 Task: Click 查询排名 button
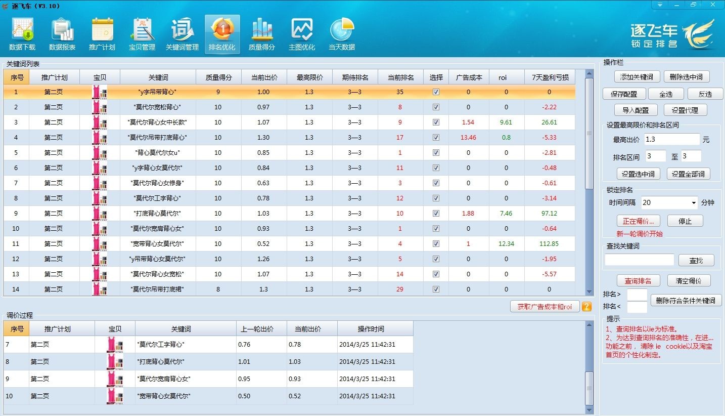[x=638, y=281]
